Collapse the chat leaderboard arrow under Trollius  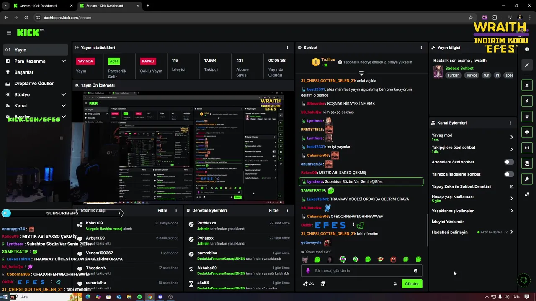[x=361, y=73]
